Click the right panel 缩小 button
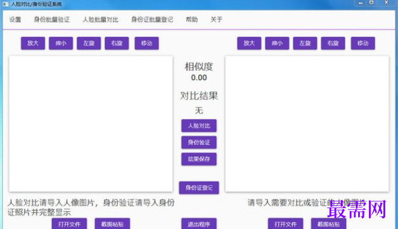 (x=277, y=43)
